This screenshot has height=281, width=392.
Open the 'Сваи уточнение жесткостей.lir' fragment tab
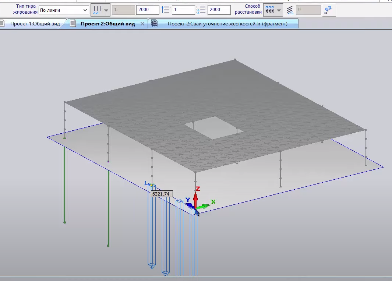(227, 24)
